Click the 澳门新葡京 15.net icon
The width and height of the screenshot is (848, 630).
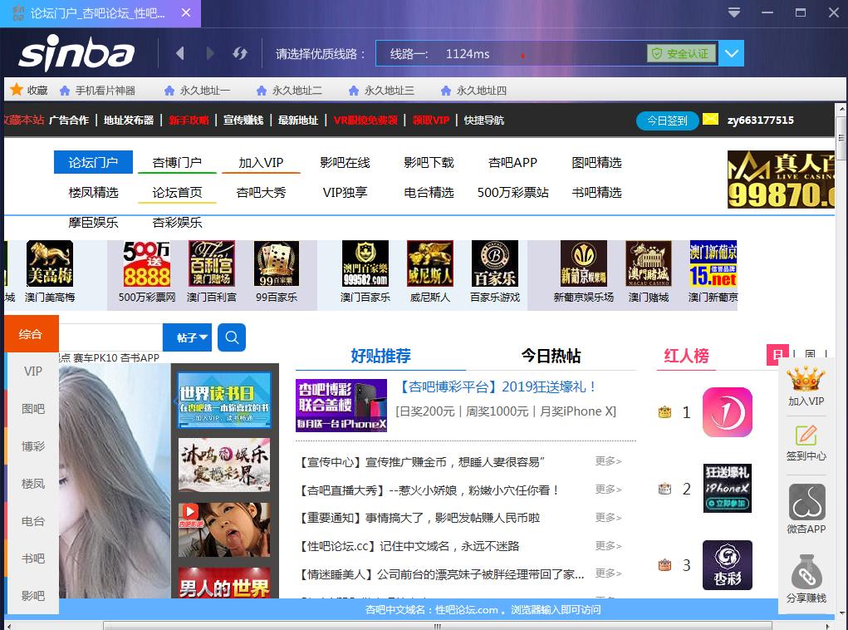pyautogui.click(x=713, y=263)
